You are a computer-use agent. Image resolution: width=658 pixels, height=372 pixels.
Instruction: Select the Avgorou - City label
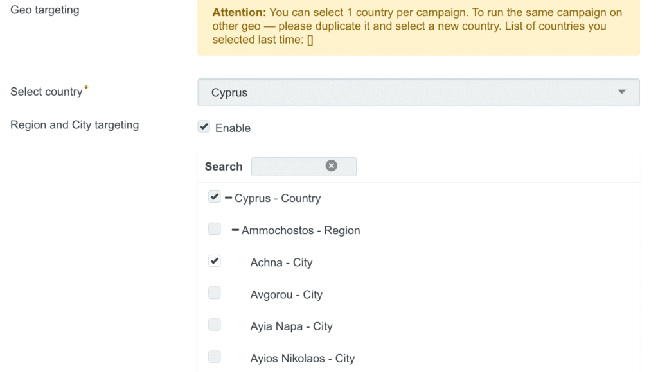[286, 294]
